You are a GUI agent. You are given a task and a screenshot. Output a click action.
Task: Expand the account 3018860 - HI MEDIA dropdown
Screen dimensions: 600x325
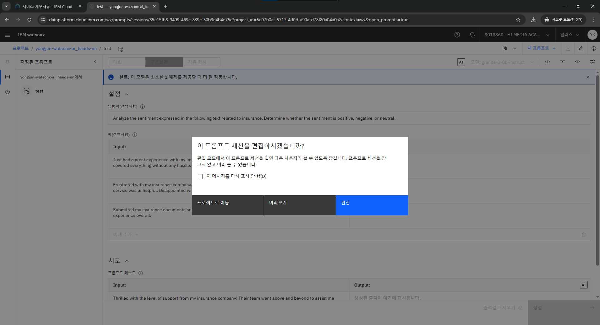coord(517,35)
